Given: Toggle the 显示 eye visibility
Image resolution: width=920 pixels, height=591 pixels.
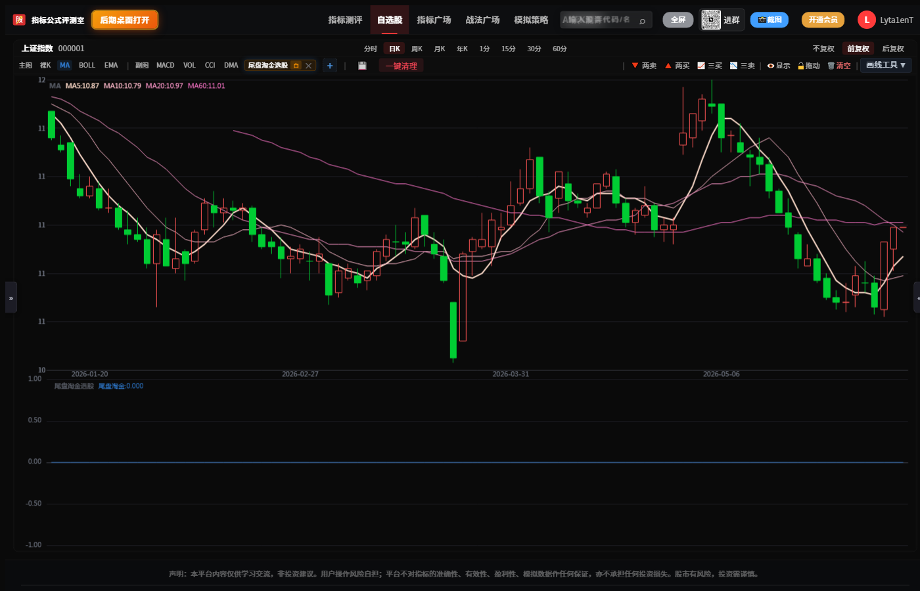Looking at the screenshot, I should pos(779,66).
